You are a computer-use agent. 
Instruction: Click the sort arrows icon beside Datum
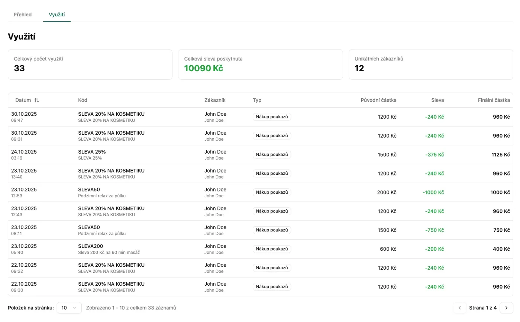36,100
